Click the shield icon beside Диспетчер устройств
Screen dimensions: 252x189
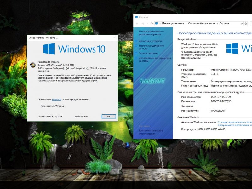[136, 41]
